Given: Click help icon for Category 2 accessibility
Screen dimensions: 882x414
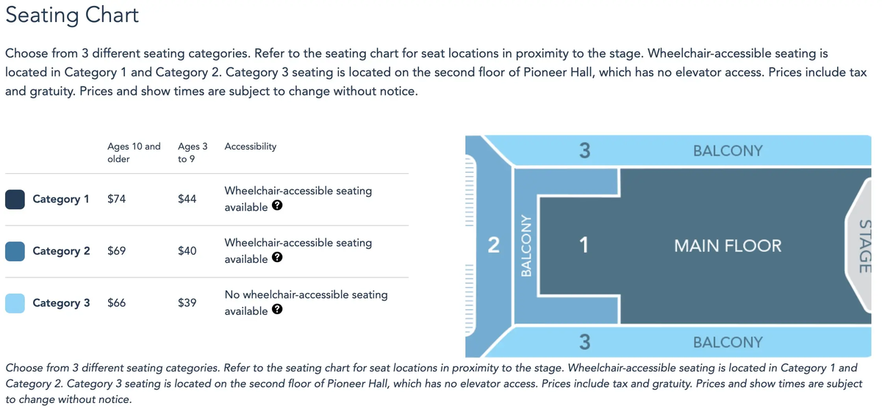Looking at the screenshot, I should click(277, 259).
